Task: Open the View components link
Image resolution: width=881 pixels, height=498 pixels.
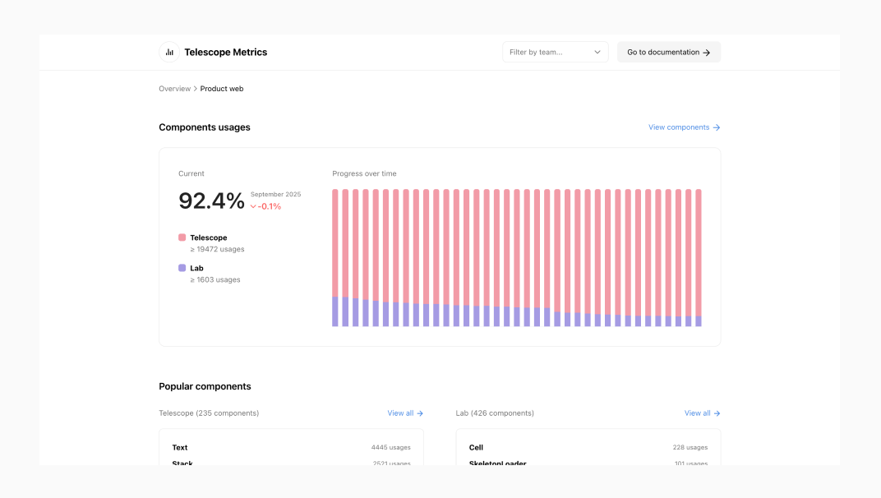Action: pos(678,127)
